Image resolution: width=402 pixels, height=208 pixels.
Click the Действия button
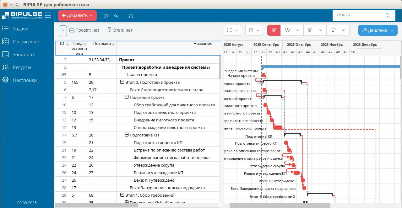[378, 30]
